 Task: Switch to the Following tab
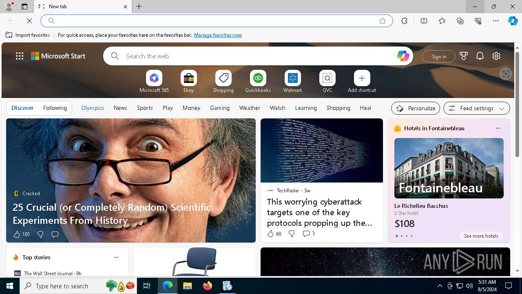click(x=55, y=108)
